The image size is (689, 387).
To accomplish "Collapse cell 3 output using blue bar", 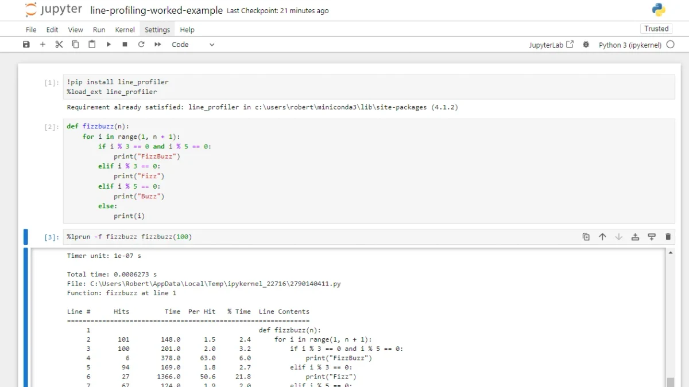I will point(26,318).
